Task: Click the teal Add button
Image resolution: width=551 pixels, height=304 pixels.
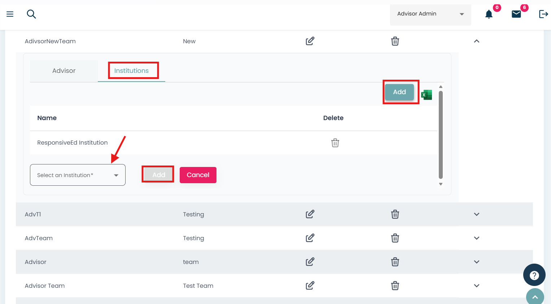Action: click(399, 92)
